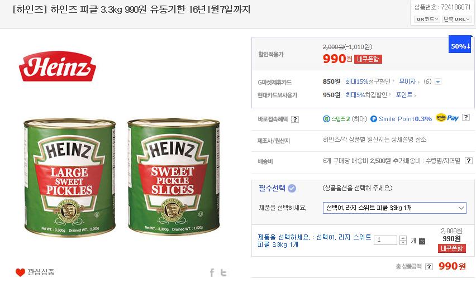Click the Smile Pay logo
Image resolution: width=476 pixels, height=283 pixels.
447,118
